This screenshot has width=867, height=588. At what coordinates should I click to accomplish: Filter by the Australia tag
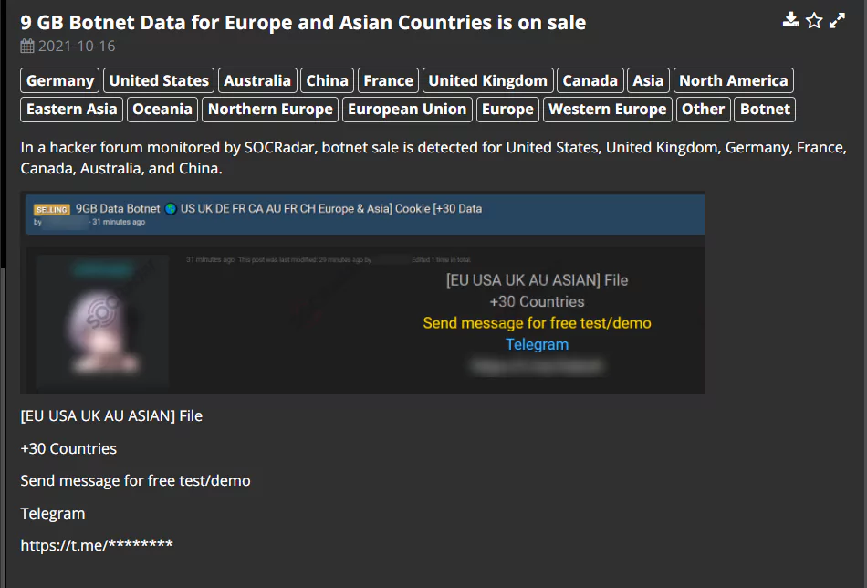pos(257,80)
